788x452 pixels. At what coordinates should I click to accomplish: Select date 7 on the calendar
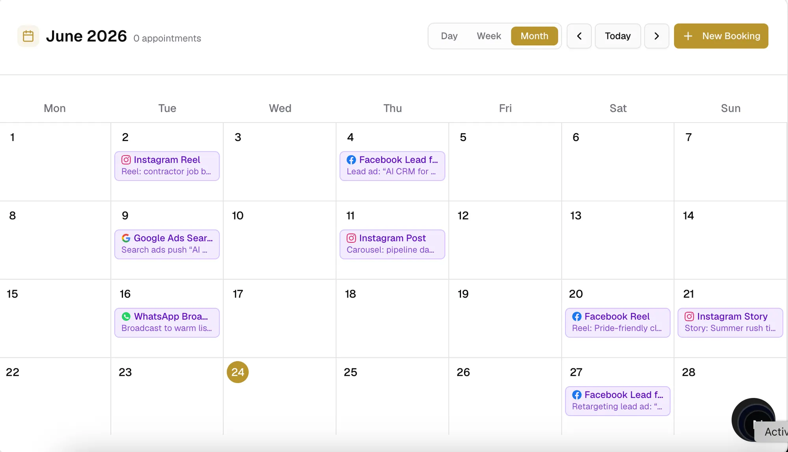point(689,137)
